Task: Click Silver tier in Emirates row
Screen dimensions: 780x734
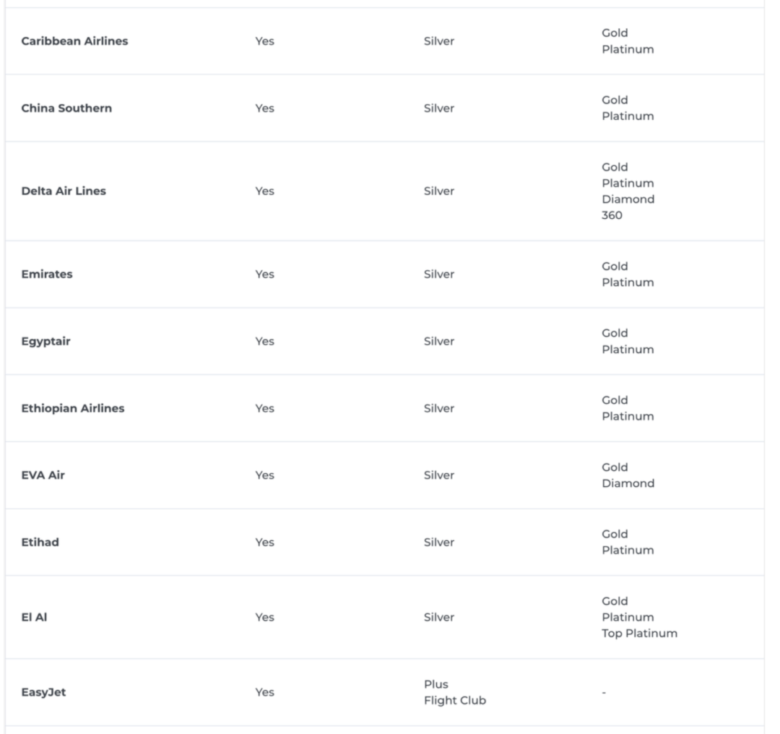Action: coord(439,275)
